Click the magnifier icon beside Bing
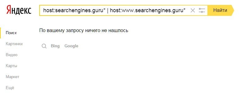The image size is (240, 112). (44, 46)
